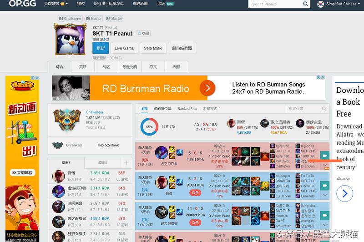The width and height of the screenshot is (364, 242).
Task: Open player legions1's profile link
Action: (x=308, y=146)
